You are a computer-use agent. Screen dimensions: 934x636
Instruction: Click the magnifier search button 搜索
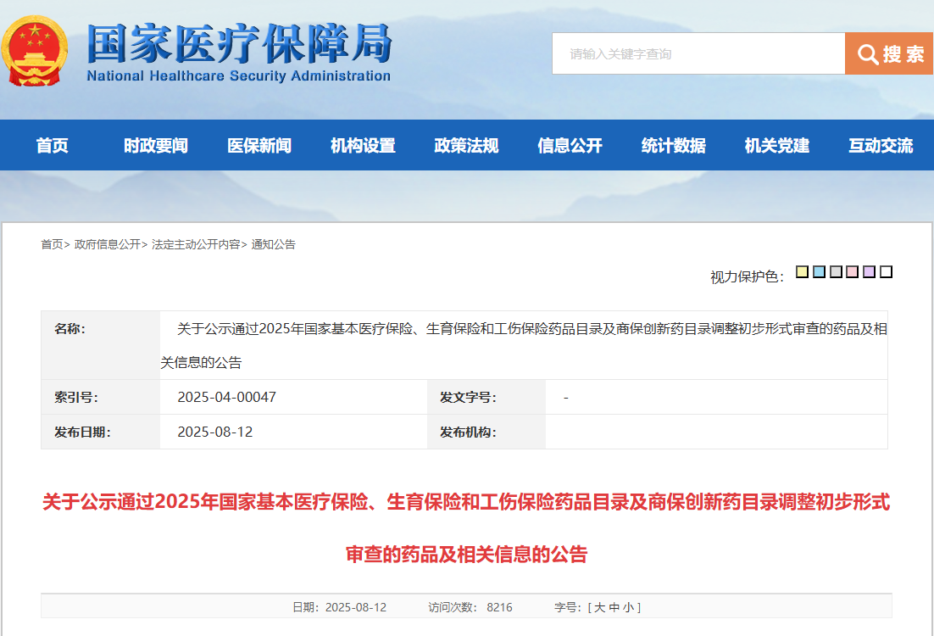click(889, 54)
